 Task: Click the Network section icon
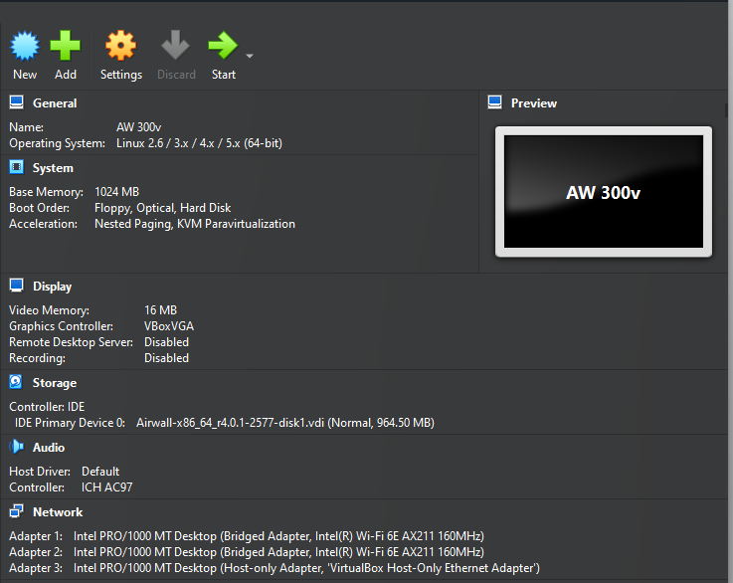point(16,511)
